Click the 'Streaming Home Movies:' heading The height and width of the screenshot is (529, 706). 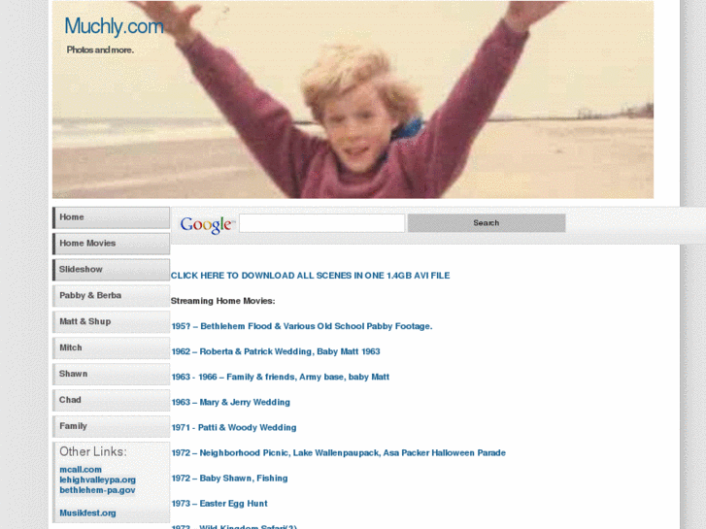223,301
